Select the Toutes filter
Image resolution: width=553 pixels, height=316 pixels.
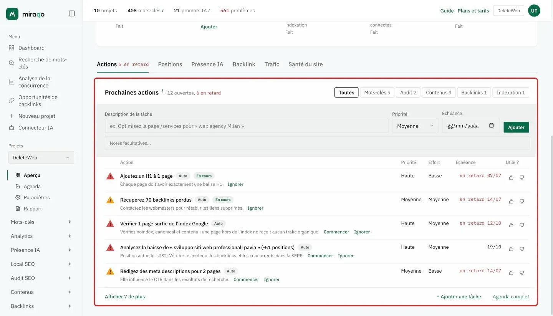[346, 93]
